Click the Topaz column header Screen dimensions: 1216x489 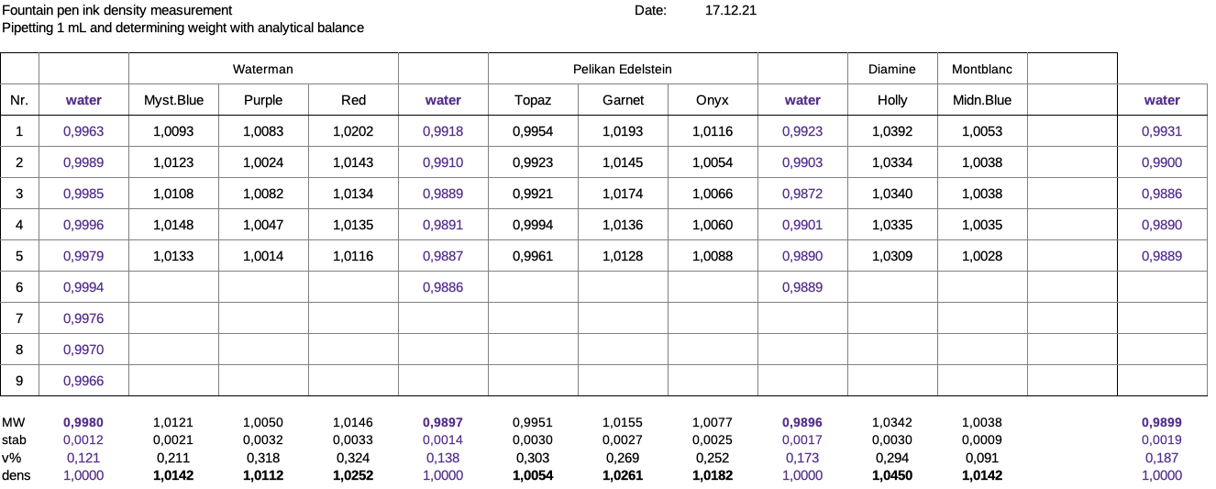point(533,100)
